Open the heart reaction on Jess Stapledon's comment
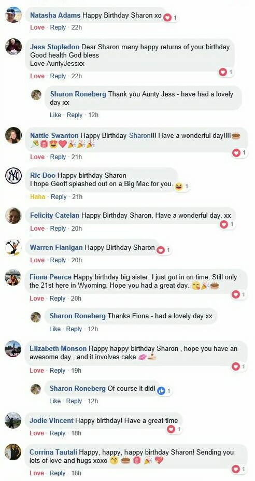This screenshot has width=255, height=481. (226, 73)
